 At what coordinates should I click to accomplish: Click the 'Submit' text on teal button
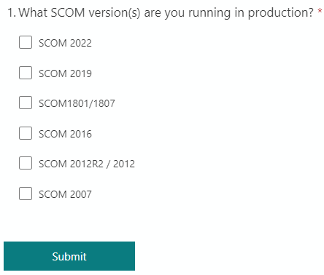69,257
